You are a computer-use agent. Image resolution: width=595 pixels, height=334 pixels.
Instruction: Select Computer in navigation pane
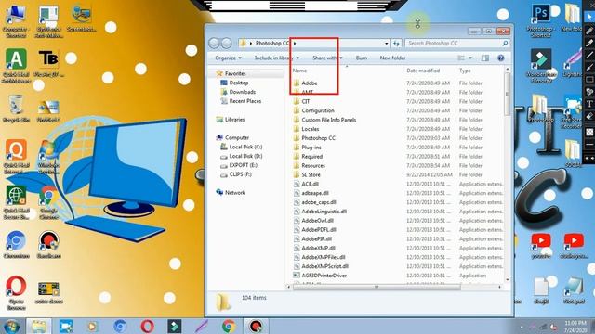point(237,138)
